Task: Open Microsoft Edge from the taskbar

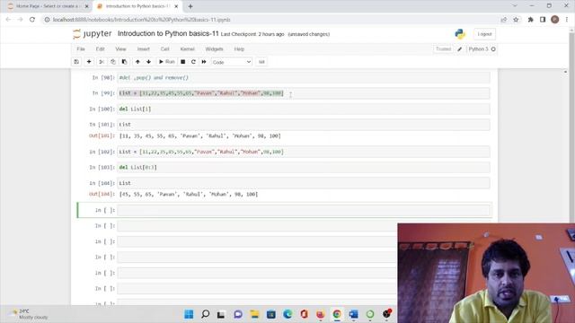Action: [x=287, y=314]
